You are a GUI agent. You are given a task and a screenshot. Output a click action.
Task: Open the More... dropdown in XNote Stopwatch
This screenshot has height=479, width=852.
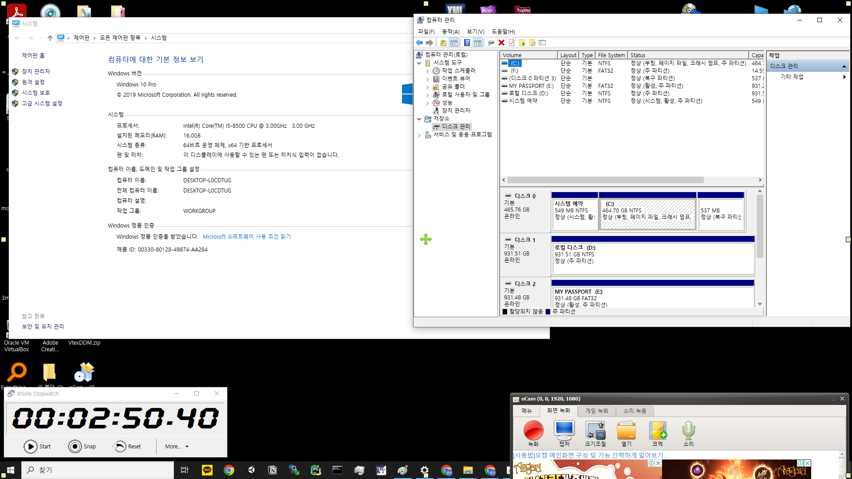point(177,447)
